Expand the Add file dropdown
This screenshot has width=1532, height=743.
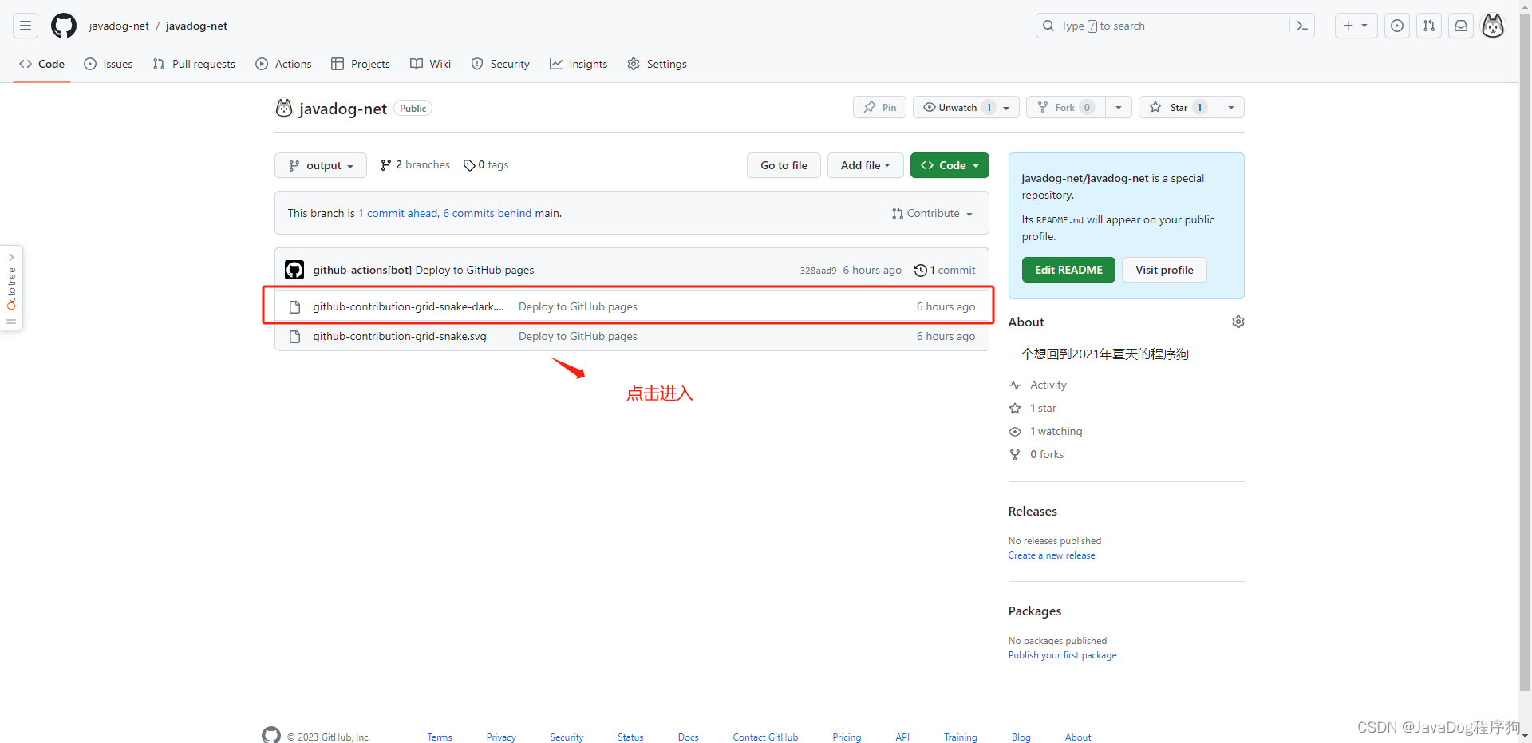click(x=865, y=165)
